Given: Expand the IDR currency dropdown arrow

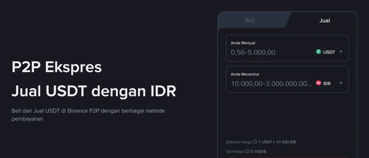Looking at the screenshot, I should (341, 83).
